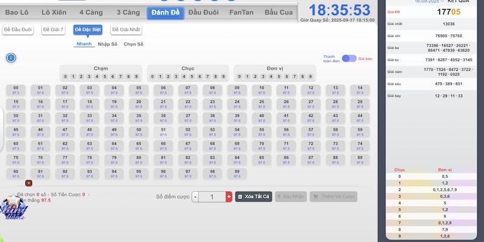Viewport: 484px width, 242px height.
Task: Choose the Đề Giải 7 option
Action: point(54,30)
